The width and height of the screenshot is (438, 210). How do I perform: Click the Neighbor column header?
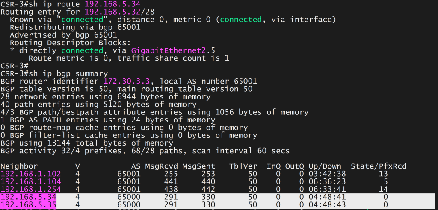[x=19, y=166]
